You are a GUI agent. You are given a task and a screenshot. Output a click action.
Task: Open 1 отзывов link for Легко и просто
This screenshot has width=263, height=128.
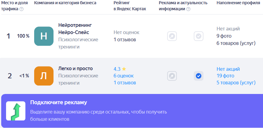pos(125,83)
